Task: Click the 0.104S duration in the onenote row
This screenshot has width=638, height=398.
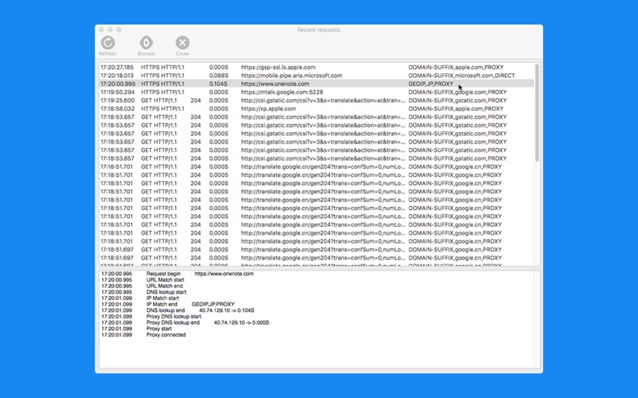Action: [219, 84]
